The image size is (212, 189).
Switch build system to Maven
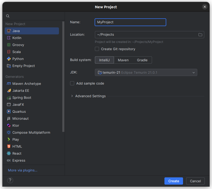[x=123, y=60]
